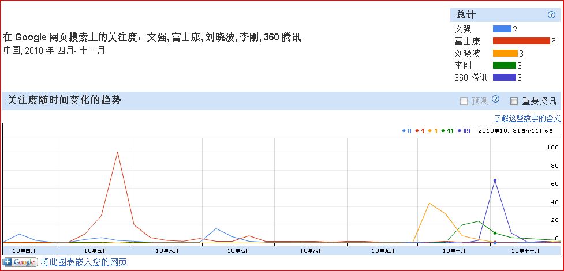Click the green 李刚 total bar
The width and height of the screenshot is (564, 271).
point(505,65)
